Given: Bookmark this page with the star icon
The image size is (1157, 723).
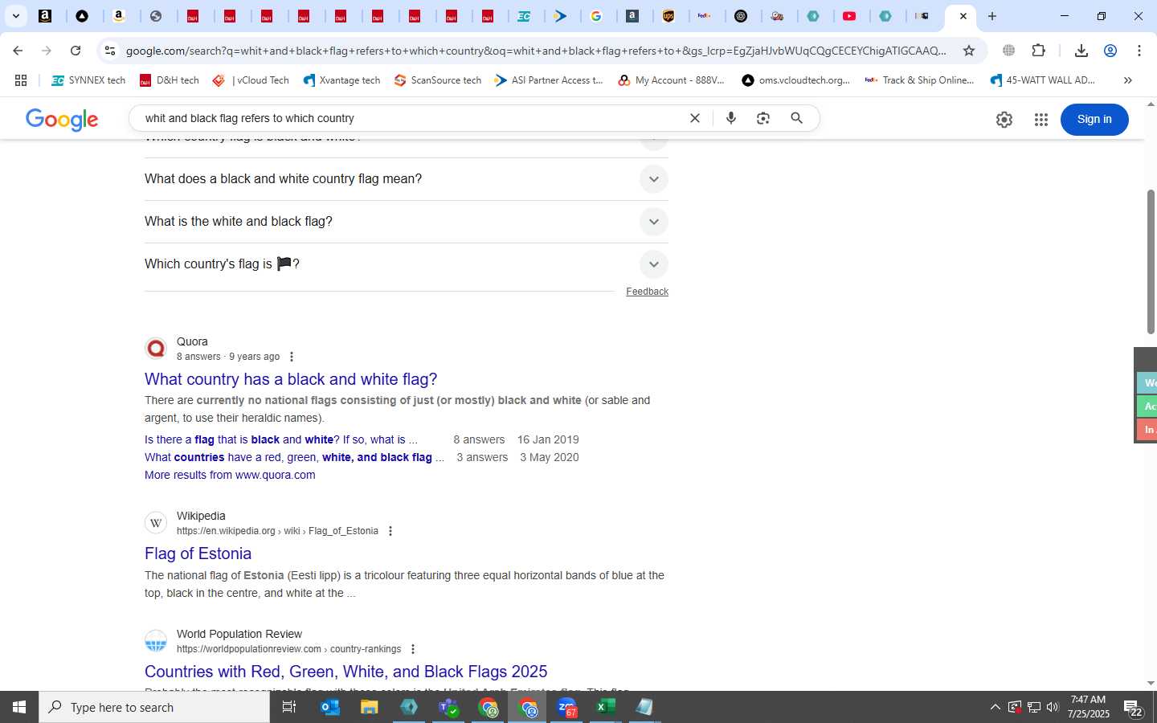Looking at the screenshot, I should 969,51.
